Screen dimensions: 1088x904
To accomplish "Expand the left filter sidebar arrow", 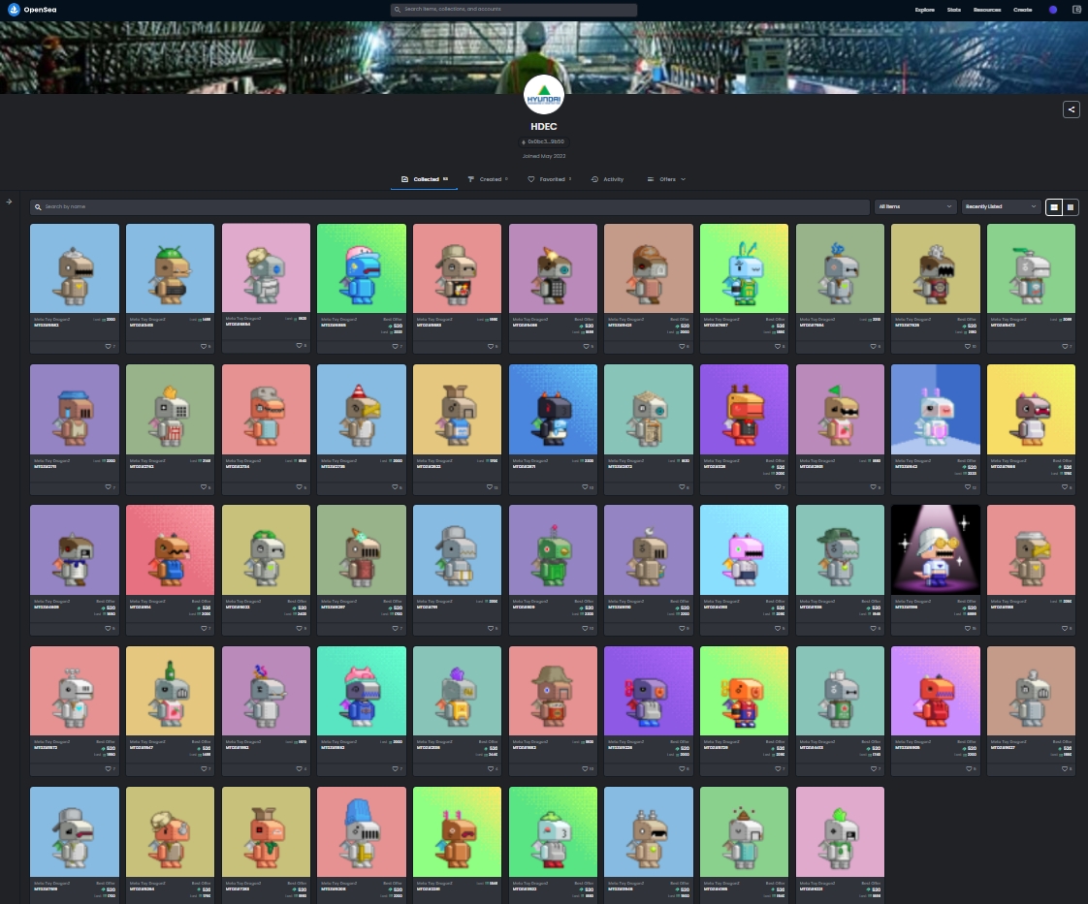I will tap(9, 202).
